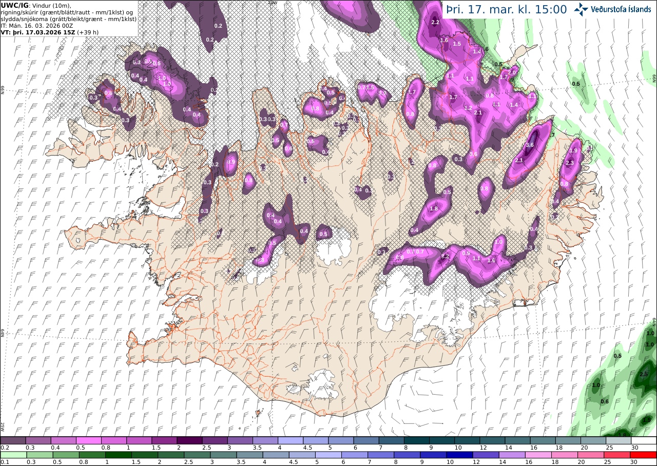Pick the purple 0.3 swatch in the upper legend
Viewport: 657px width, 466px height.
coord(38,440)
